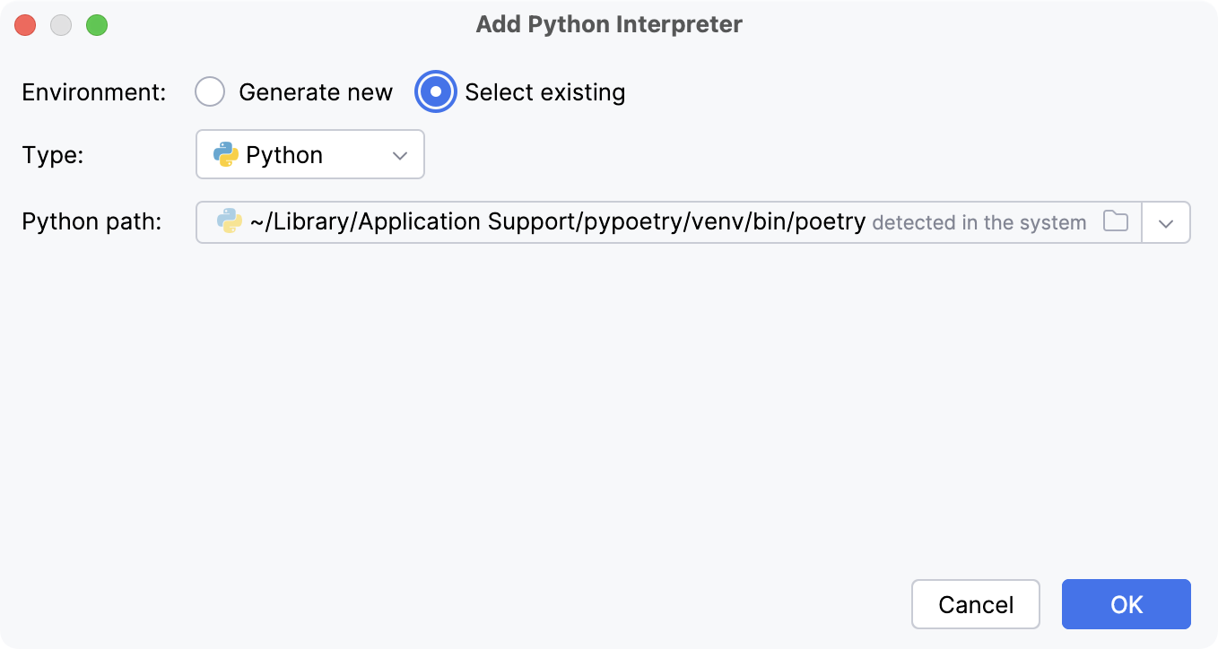Image resolution: width=1218 pixels, height=649 pixels.
Task: Confirm interpreter selection with OK
Action: pyautogui.click(x=1126, y=604)
